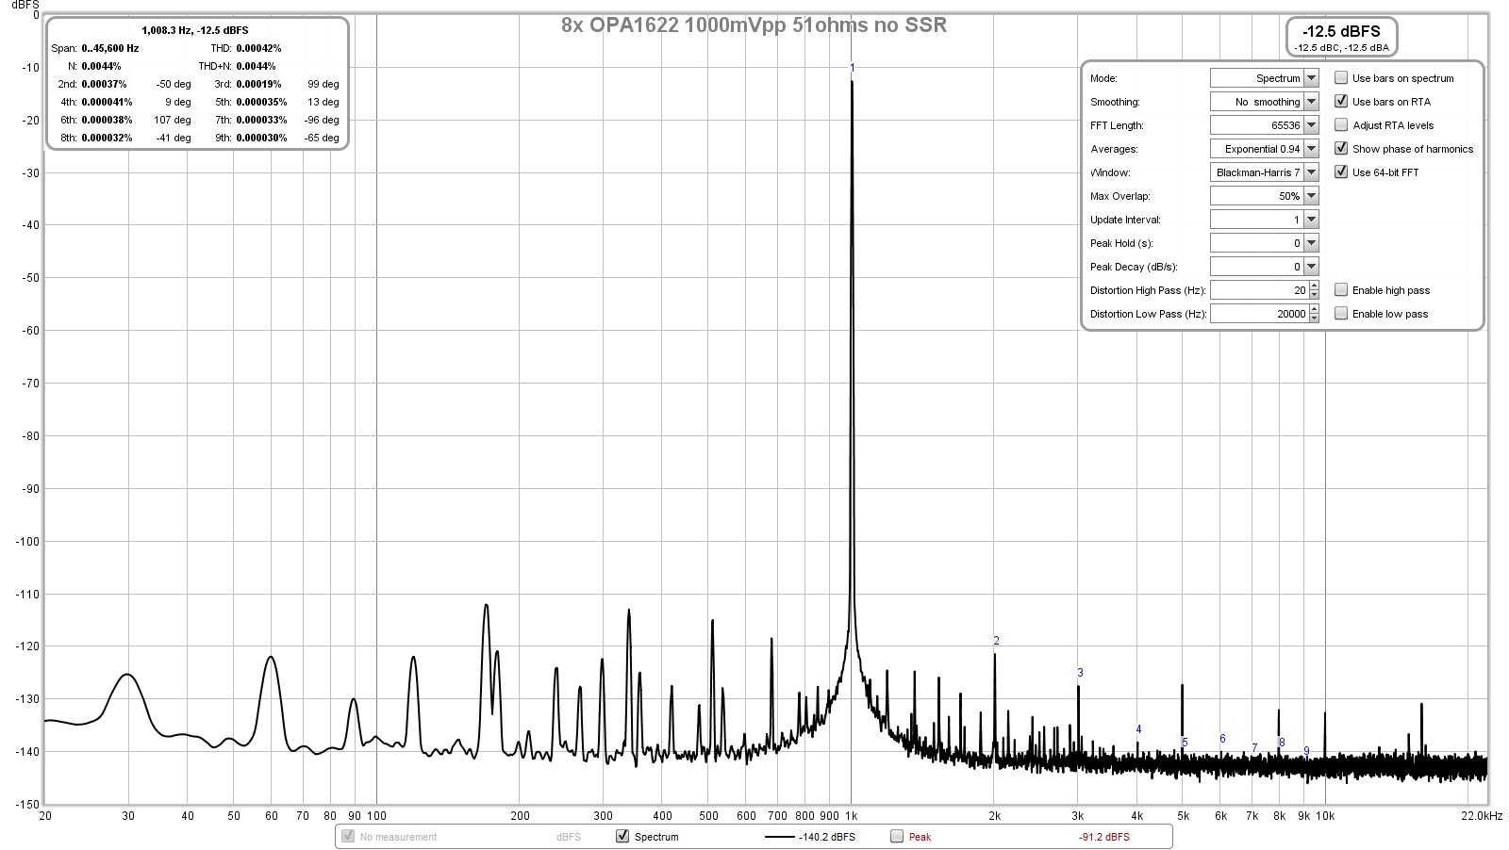Click harmonic marker 6 near 6k
The width and height of the screenshot is (1509, 850).
(1222, 739)
